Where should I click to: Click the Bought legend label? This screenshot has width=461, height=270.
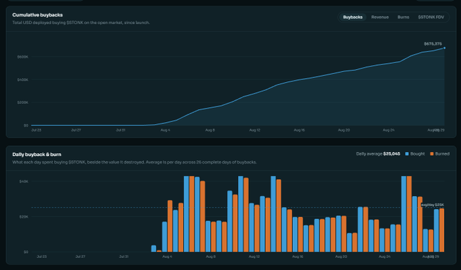(x=418, y=154)
